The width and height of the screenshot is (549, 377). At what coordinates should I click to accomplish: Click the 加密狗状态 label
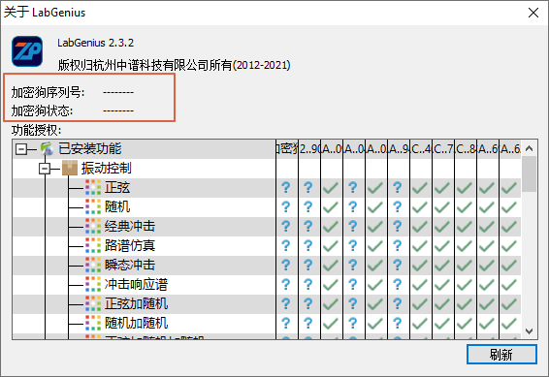click(x=42, y=110)
